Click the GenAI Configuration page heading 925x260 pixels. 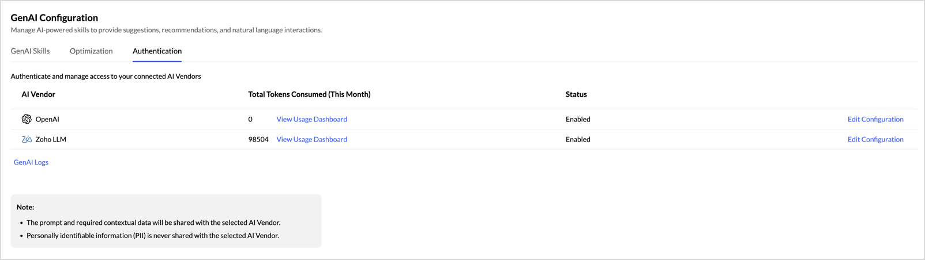(54, 18)
